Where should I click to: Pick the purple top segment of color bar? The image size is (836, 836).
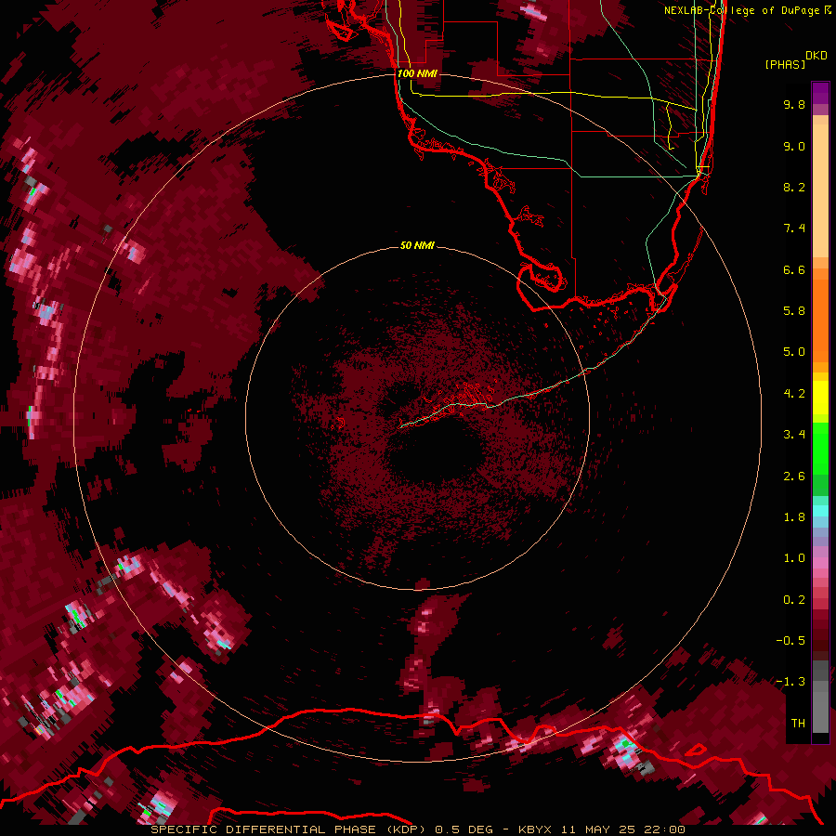click(820, 93)
